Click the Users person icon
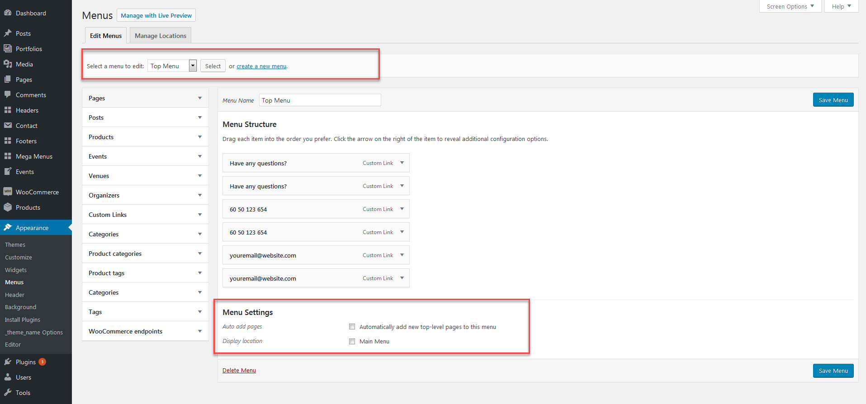Screen dimensions: 866x404 [x=8, y=377]
